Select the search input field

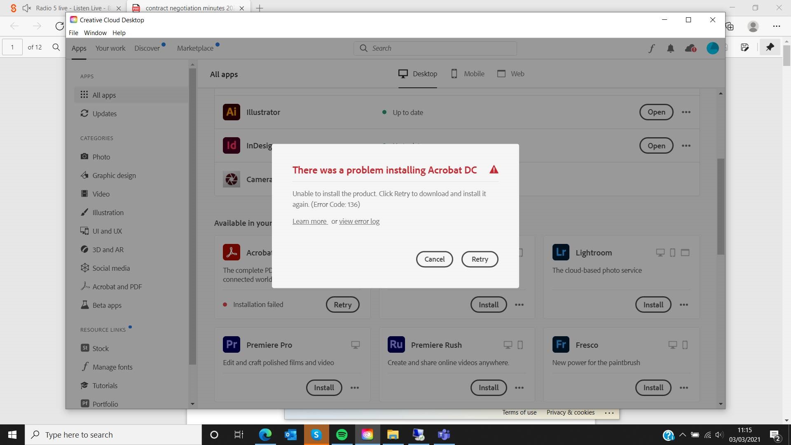[435, 48]
